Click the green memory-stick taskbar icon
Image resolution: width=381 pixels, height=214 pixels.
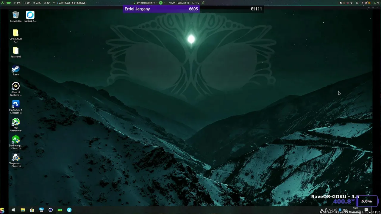click(x=60, y=210)
